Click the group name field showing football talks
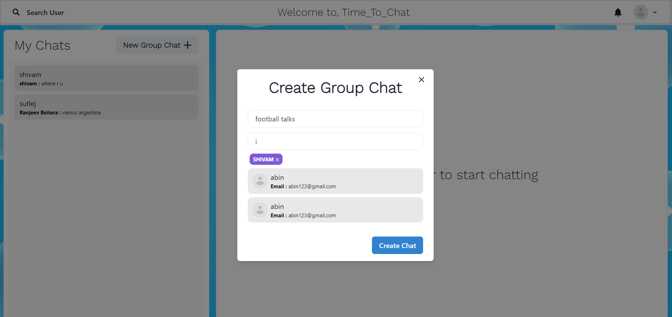This screenshot has height=317, width=672. coord(335,119)
